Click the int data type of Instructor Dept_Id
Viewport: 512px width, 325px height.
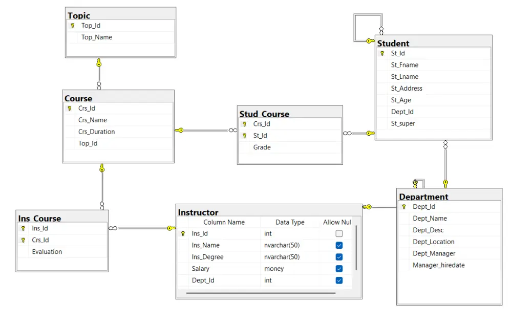coord(290,280)
